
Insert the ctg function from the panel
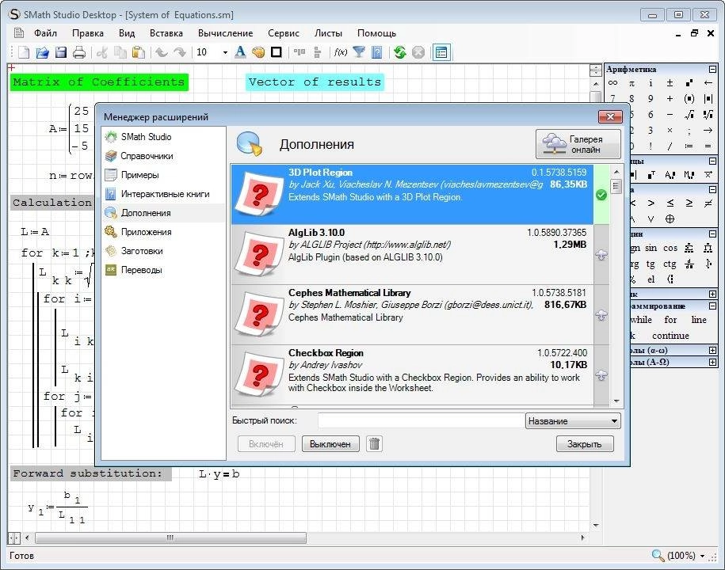670,264
